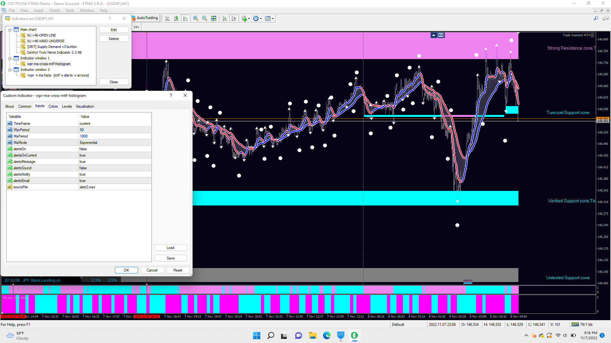The height and width of the screenshot is (343, 611).
Task: Toggle chart auto scroll
Action: coord(225,18)
